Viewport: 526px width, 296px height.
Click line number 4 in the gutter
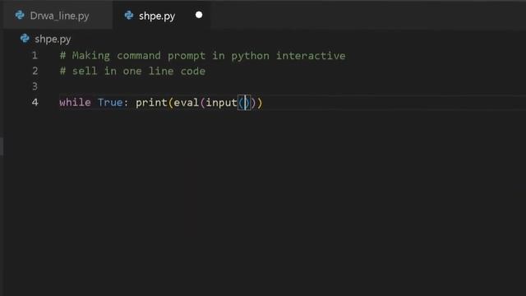[35, 102]
